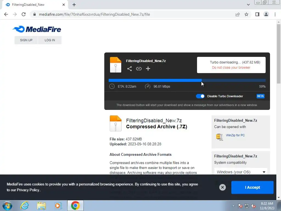
Task: Click the orange archive icon in download box
Action: 116,65
